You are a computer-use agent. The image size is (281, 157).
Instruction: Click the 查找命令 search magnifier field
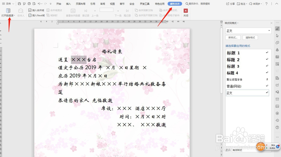(198, 4)
